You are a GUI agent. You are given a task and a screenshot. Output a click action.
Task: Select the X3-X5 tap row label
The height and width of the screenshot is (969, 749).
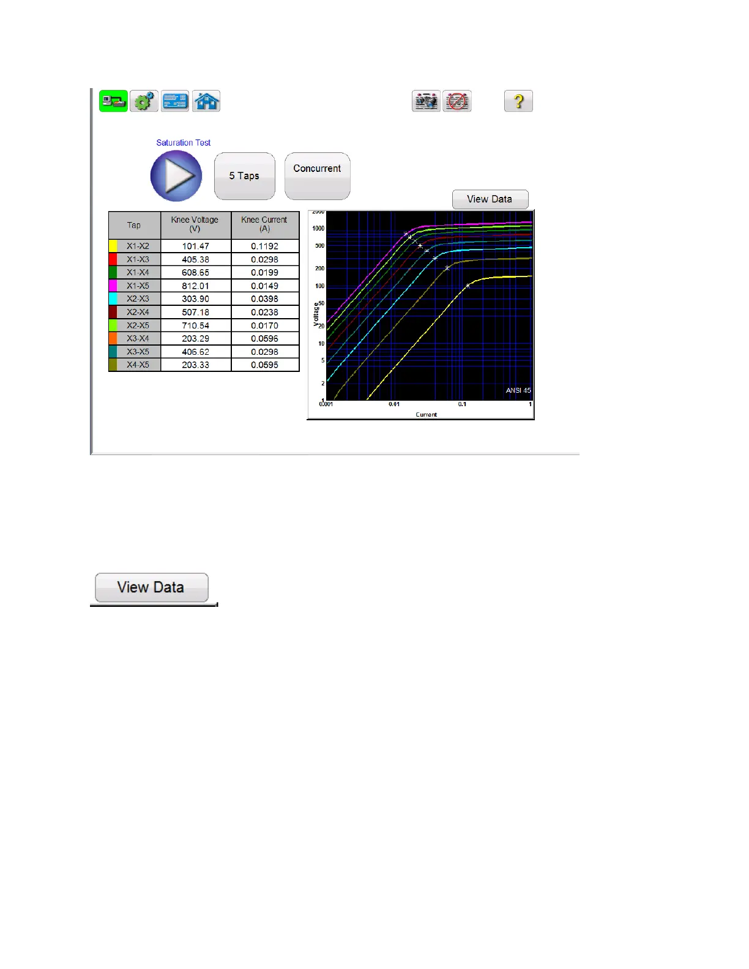pyautogui.click(x=138, y=352)
